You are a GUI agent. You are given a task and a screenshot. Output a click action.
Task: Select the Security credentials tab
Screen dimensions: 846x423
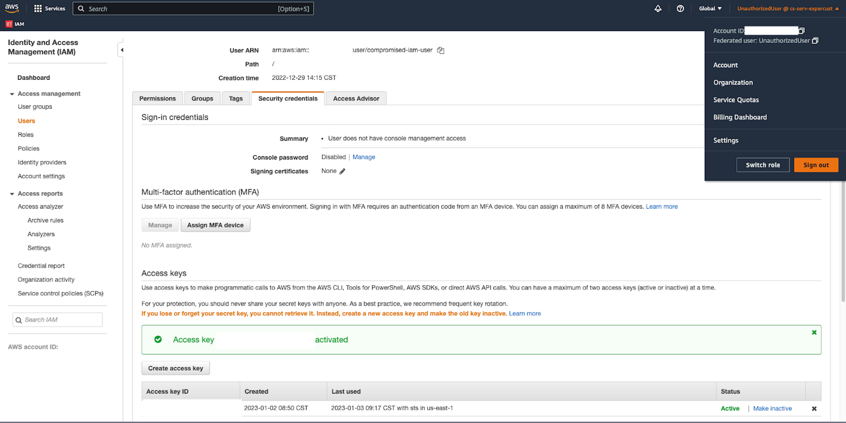(288, 98)
